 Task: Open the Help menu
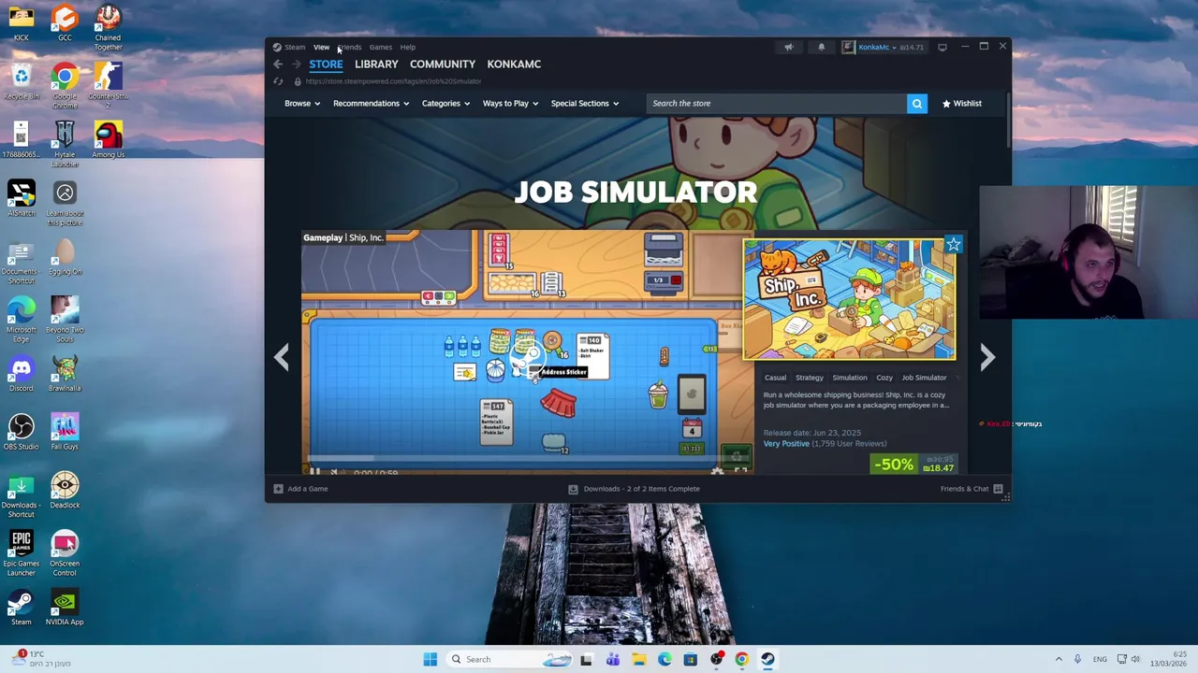tap(408, 47)
